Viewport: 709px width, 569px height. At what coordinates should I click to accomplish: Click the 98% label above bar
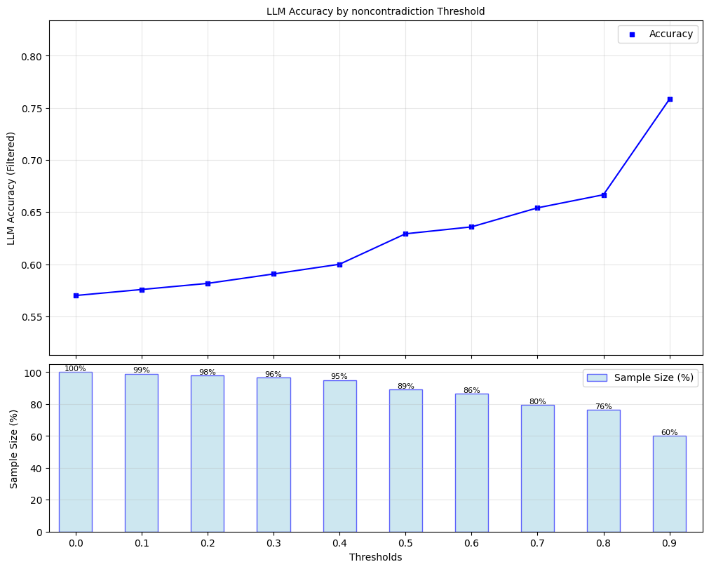click(x=208, y=372)
